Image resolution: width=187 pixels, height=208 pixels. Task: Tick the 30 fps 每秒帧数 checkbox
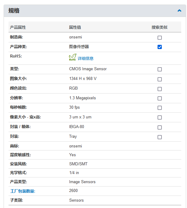[160, 108]
